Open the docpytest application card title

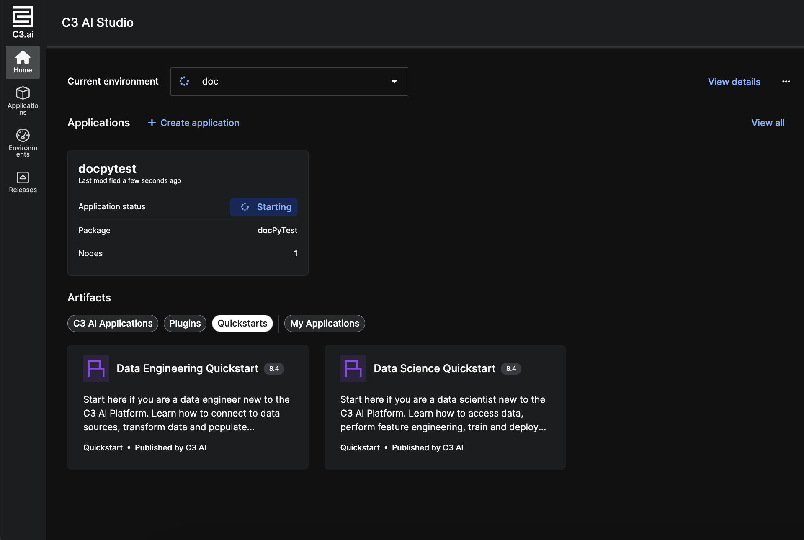click(x=107, y=168)
